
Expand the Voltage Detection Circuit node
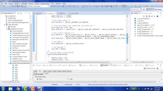[9, 33]
